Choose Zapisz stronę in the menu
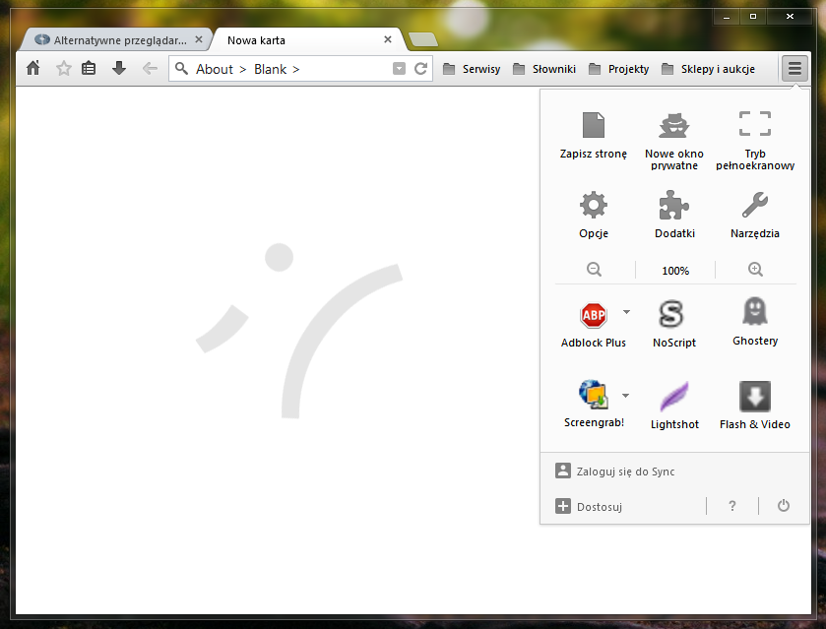 click(593, 136)
